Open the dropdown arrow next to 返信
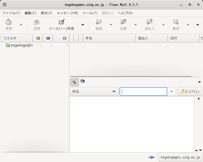Viewport: 203px width, 162px height. point(111,25)
